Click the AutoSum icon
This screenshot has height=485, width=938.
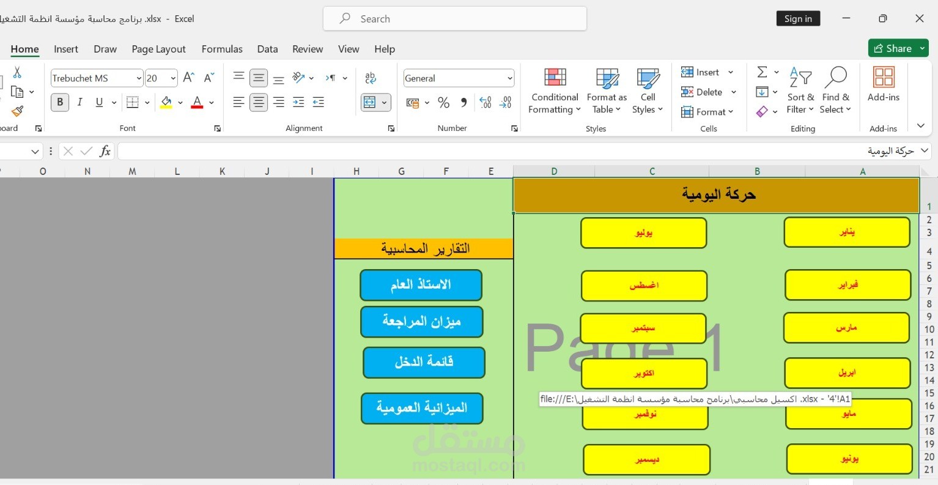(x=763, y=72)
